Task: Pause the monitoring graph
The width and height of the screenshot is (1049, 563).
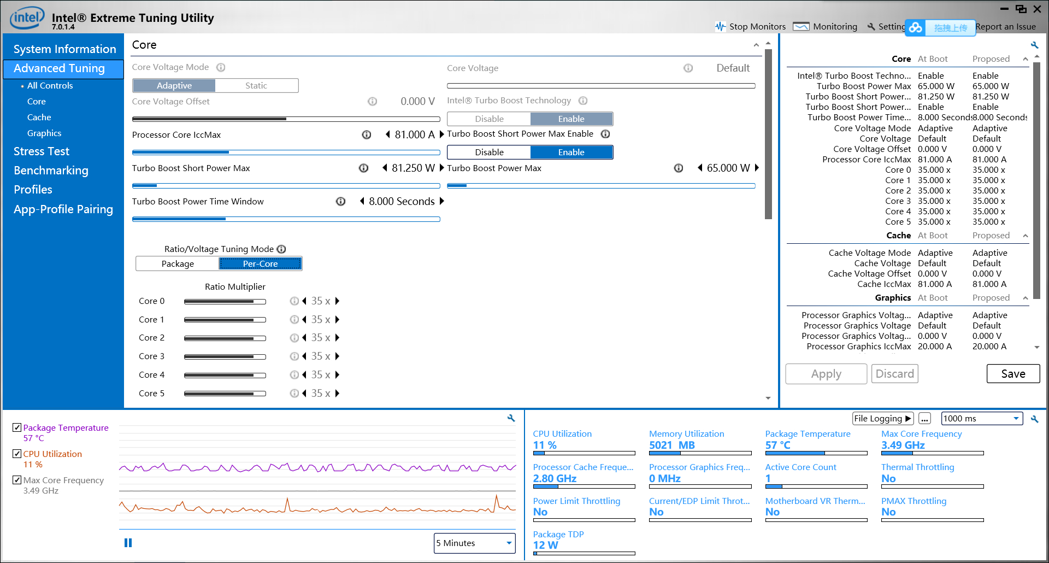Action: pos(128,543)
